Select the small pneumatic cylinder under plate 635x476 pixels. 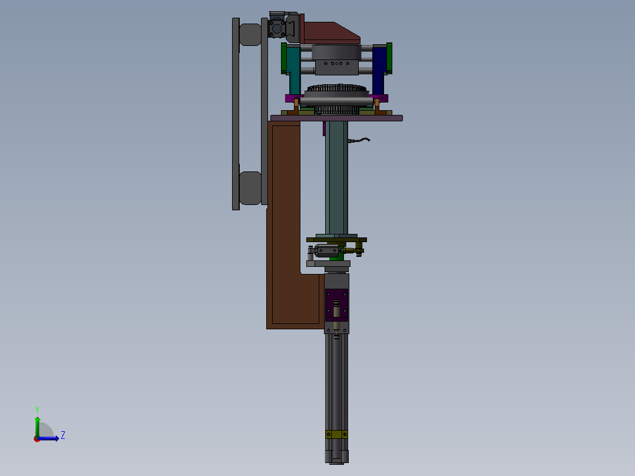coord(328,251)
